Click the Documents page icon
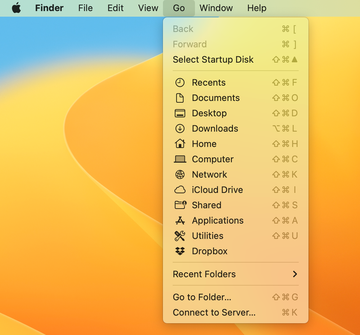Image resolution: width=360 pixels, height=335 pixels. 180,98
